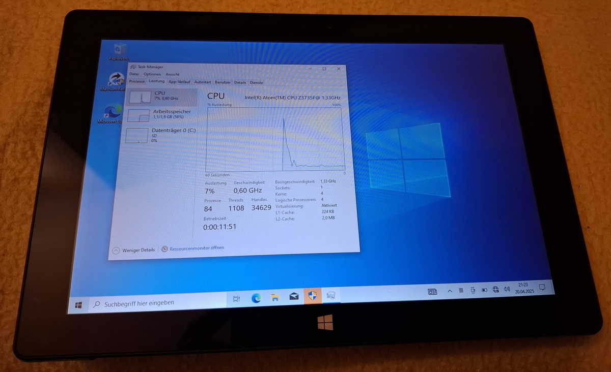Image resolution: width=611 pixels, height=372 pixels.
Task: Switch to the Prozesse tab
Action: [x=137, y=81]
